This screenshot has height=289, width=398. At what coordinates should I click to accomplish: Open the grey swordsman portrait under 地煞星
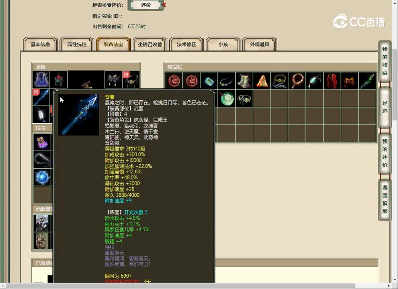pyautogui.click(x=42, y=223)
